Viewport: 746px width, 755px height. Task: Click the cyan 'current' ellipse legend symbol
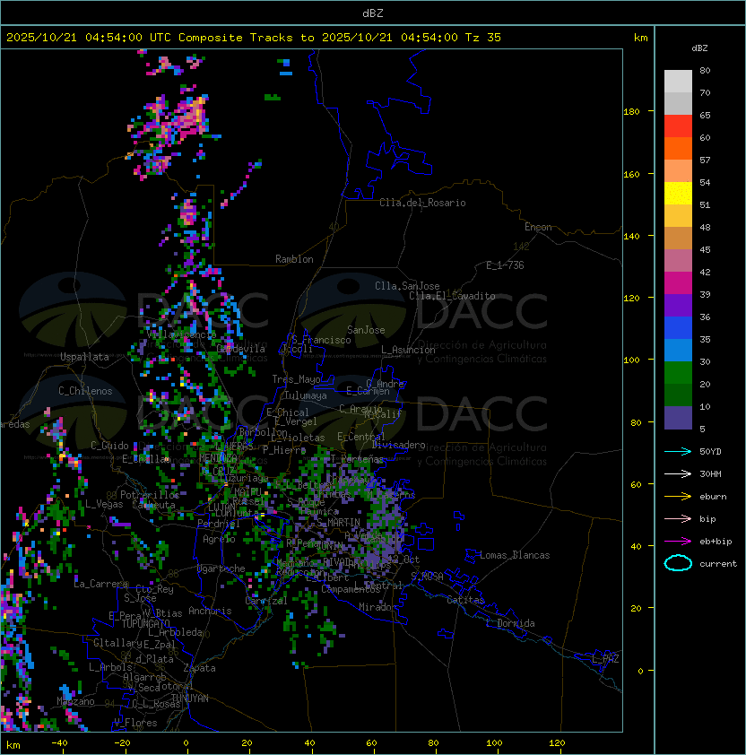[678, 563]
